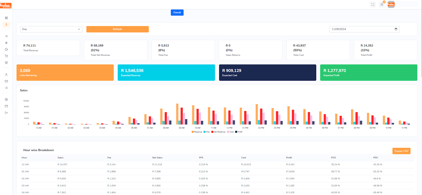Click the orange Refresh button

click(x=117, y=29)
